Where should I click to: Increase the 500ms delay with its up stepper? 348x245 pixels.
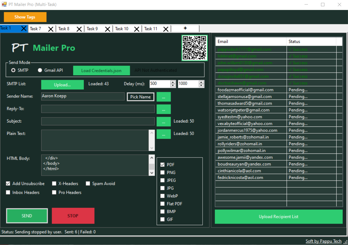click(172, 82)
